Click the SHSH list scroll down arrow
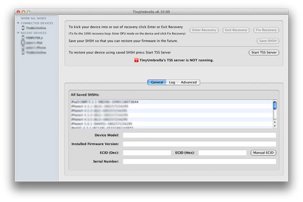 [x=274, y=126]
